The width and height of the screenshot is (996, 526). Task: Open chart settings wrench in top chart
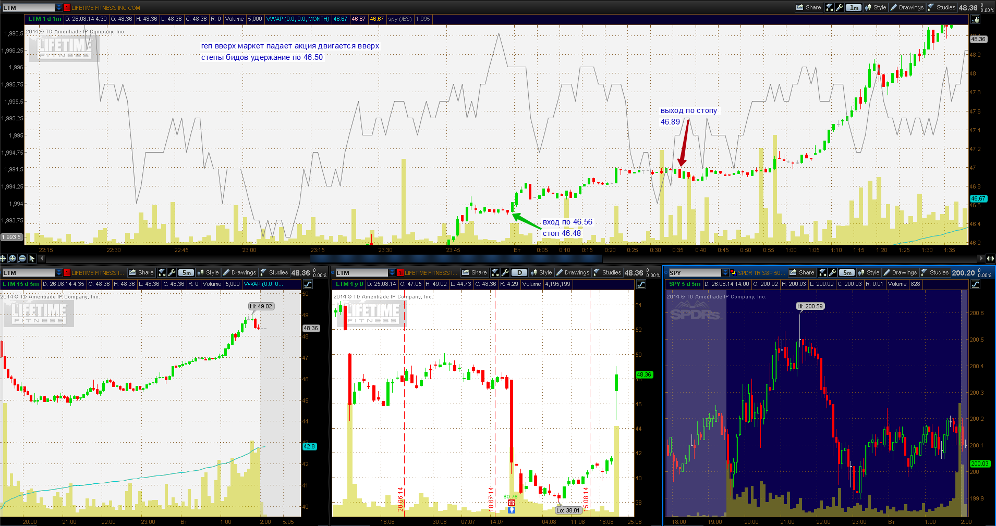[x=839, y=7]
